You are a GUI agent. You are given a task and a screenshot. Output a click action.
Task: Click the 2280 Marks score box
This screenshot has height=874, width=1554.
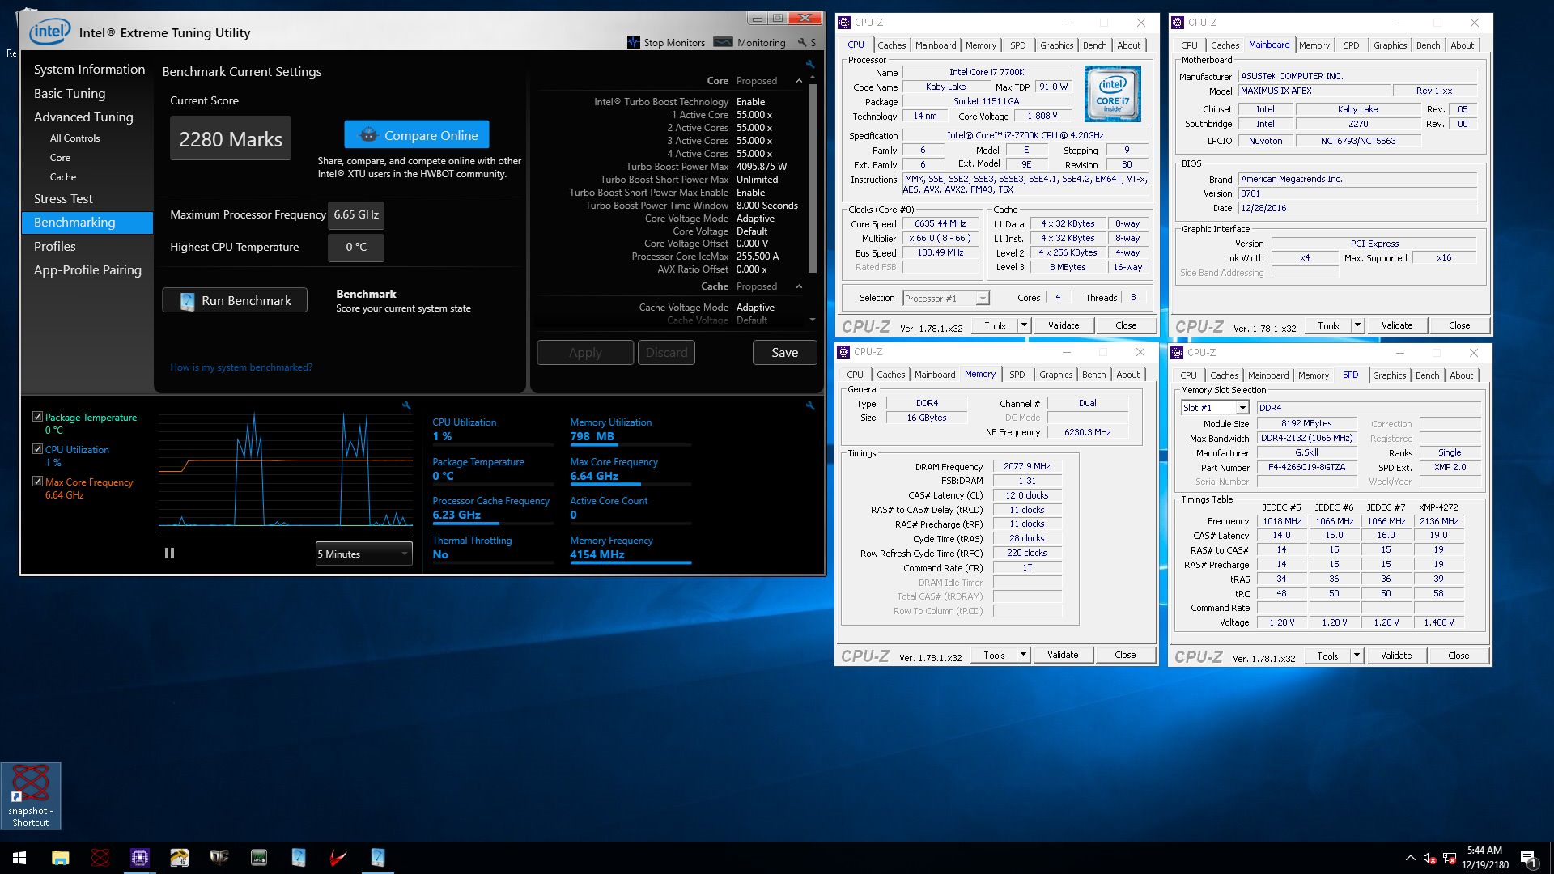[231, 138]
